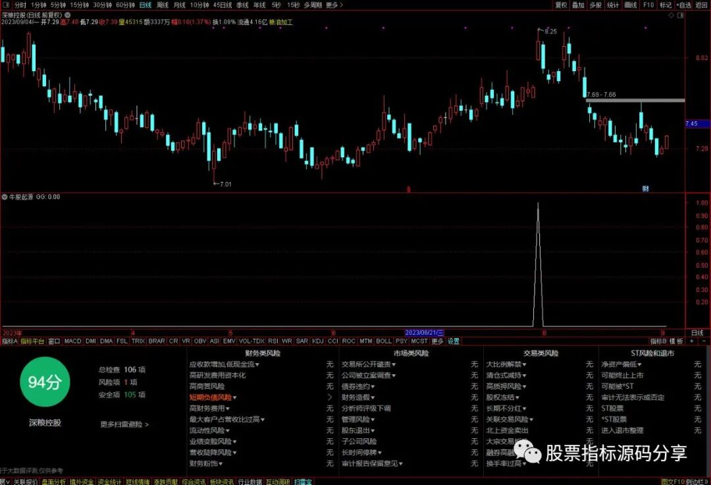
Task: Select the RSI indicator
Action: pyautogui.click(x=273, y=341)
